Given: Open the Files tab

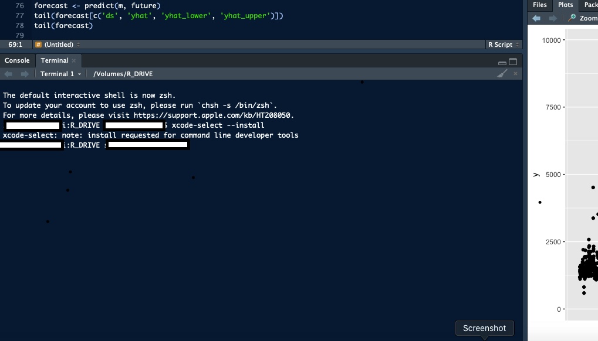Looking at the screenshot, I should pyautogui.click(x=540, y=5).
